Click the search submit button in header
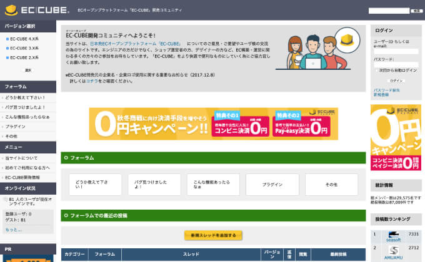This screenshot has height=262, width=425. (417, 11)
